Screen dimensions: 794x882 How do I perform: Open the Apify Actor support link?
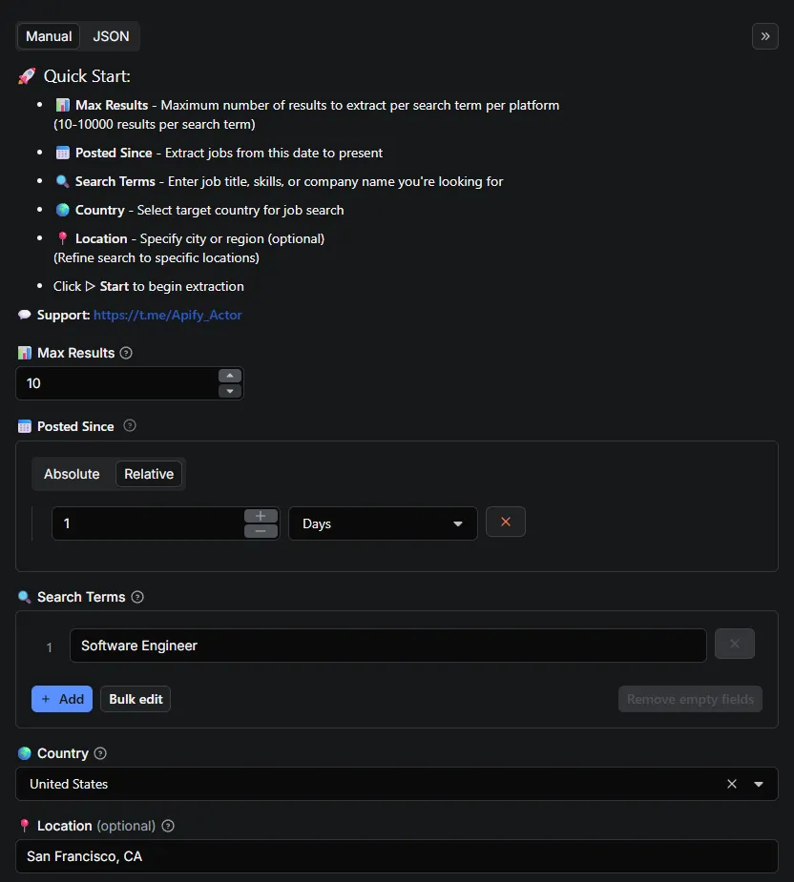pyautogui.click(x=168, y=315)
